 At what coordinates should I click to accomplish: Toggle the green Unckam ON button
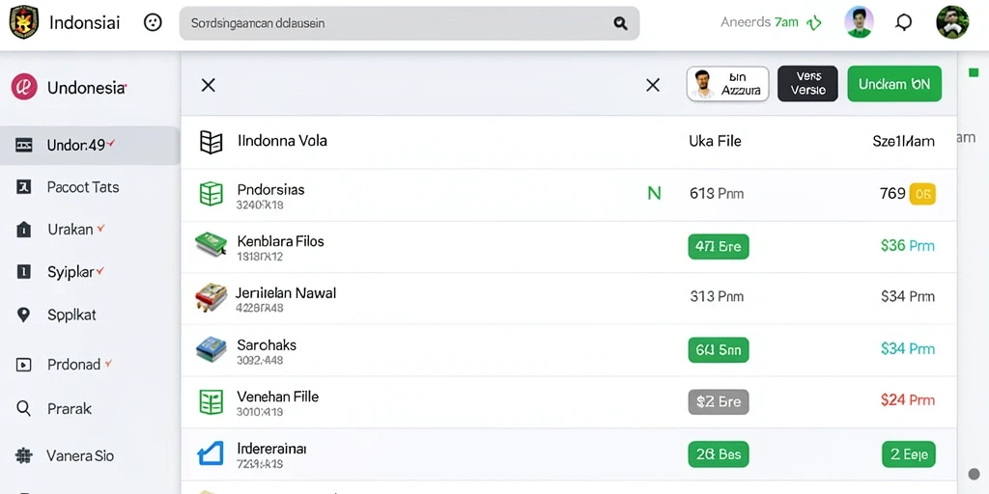[x=894, y=84]
